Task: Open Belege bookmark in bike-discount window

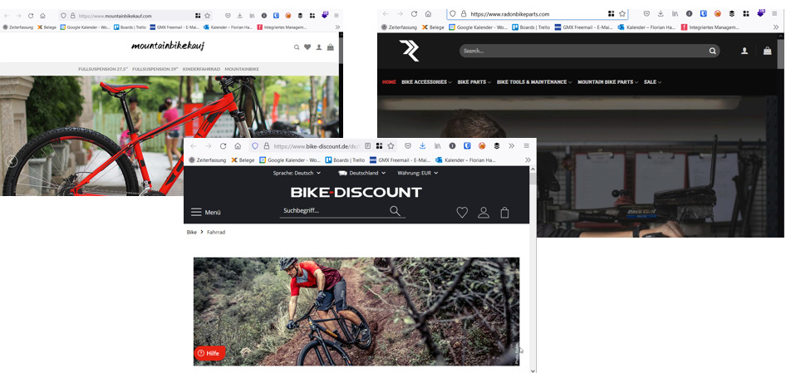Action: pos(243,160)
